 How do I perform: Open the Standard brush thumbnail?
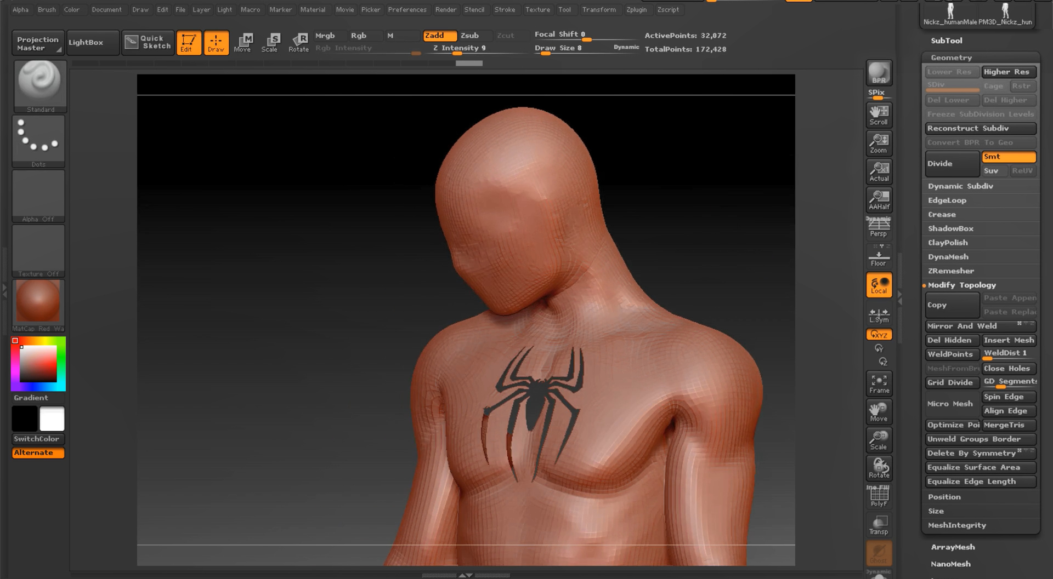[x=40, y=87]
